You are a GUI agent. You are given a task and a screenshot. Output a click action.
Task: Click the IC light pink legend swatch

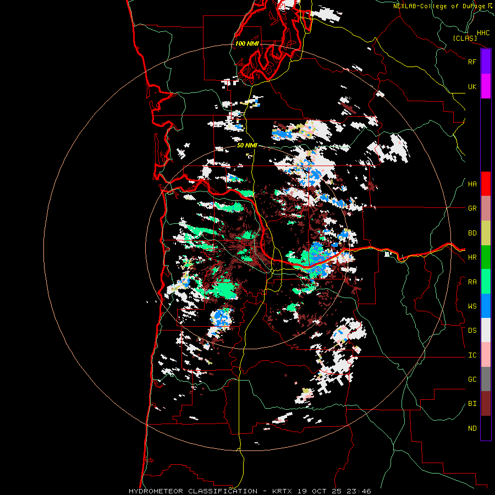[486, 355]
